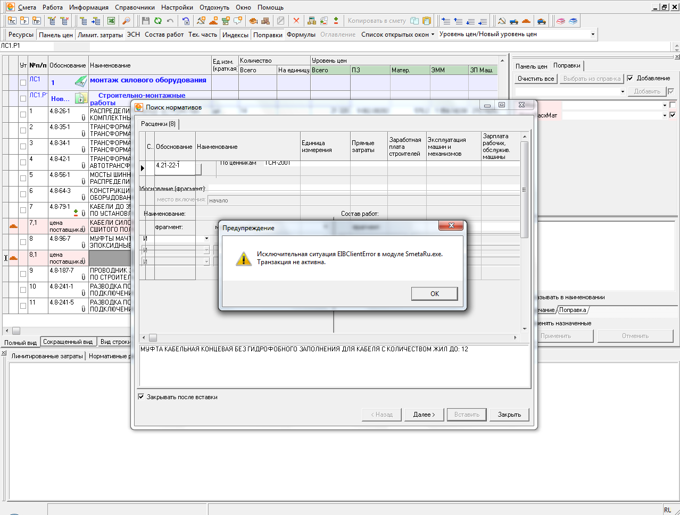The width and height of the screenshot is (680, 515).
Task: Click the 'Далее >' button
Action: [x=424, y=415]
